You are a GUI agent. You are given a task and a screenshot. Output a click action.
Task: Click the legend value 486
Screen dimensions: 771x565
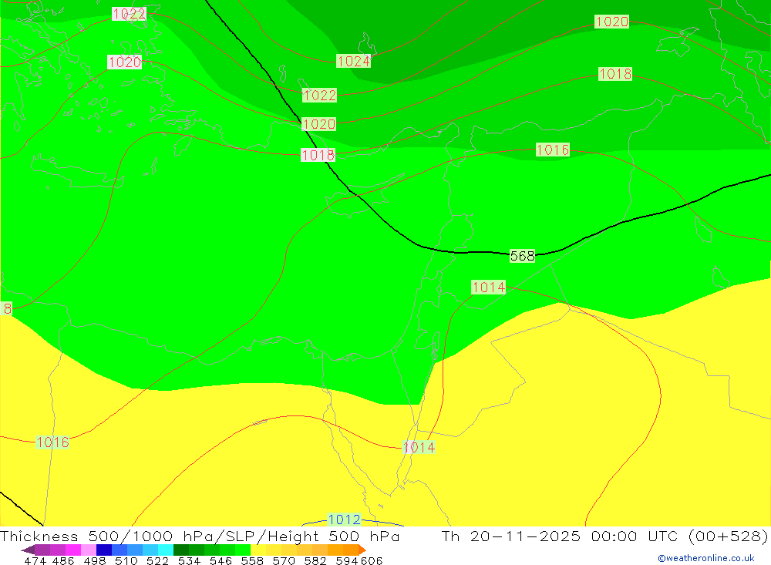63,560
